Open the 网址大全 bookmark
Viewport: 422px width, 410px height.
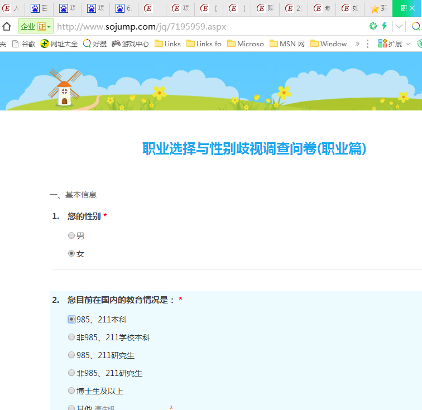(x=59, y=44)
